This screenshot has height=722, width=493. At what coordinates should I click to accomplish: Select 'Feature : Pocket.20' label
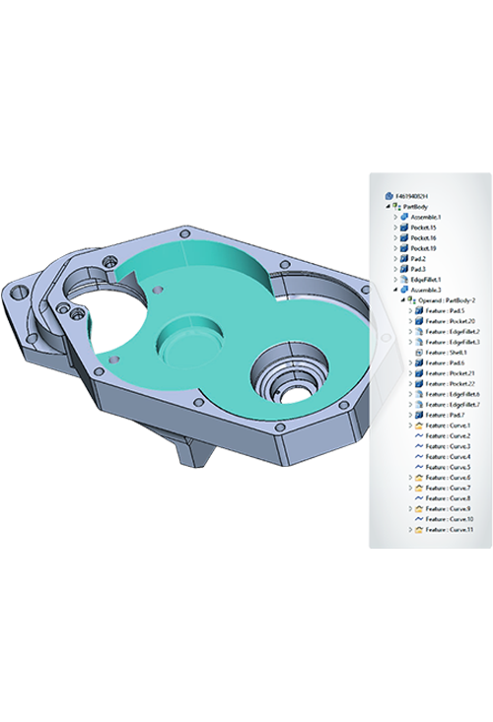[451, 321]
